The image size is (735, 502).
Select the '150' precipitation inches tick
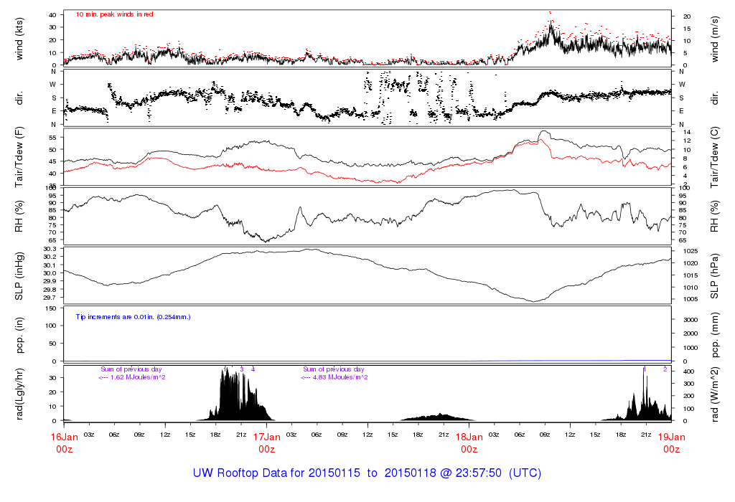tap(52, 308)
